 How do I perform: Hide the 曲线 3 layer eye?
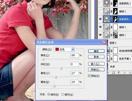[x=100, y=27]
